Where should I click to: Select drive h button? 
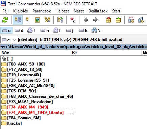point(45,31)
